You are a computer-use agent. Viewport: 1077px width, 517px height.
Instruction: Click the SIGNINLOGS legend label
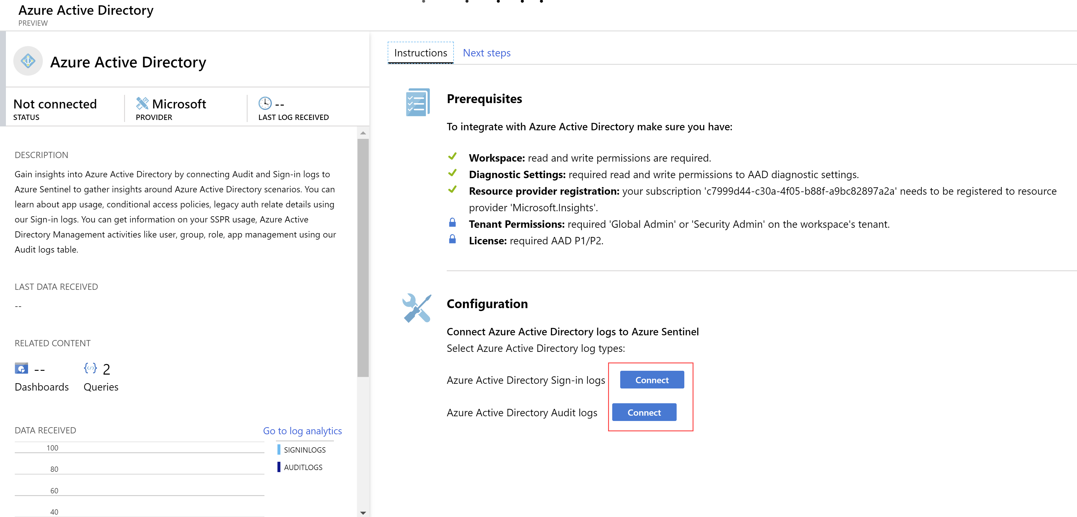click(304, 450)
